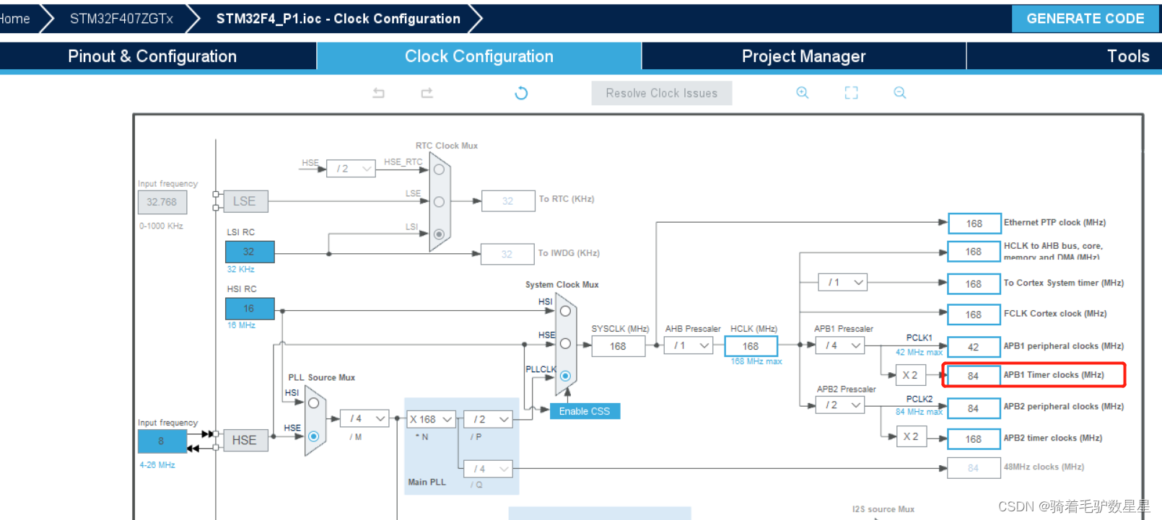The image size is (1162, 520).
Task: Click 48MHz clocks value field
Action: pyautogui.click(x=974, y=468)
